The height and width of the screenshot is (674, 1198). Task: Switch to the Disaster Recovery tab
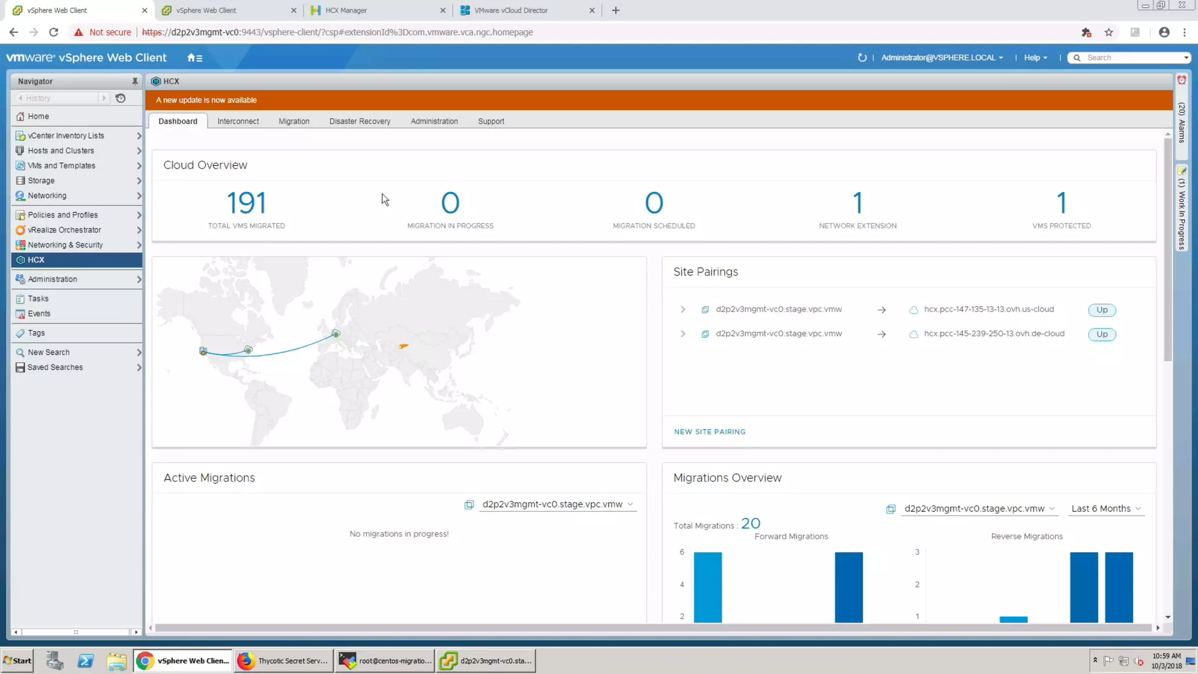pos(360,121)
